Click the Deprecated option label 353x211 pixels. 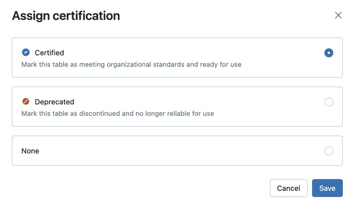click(x=54, y=102)
